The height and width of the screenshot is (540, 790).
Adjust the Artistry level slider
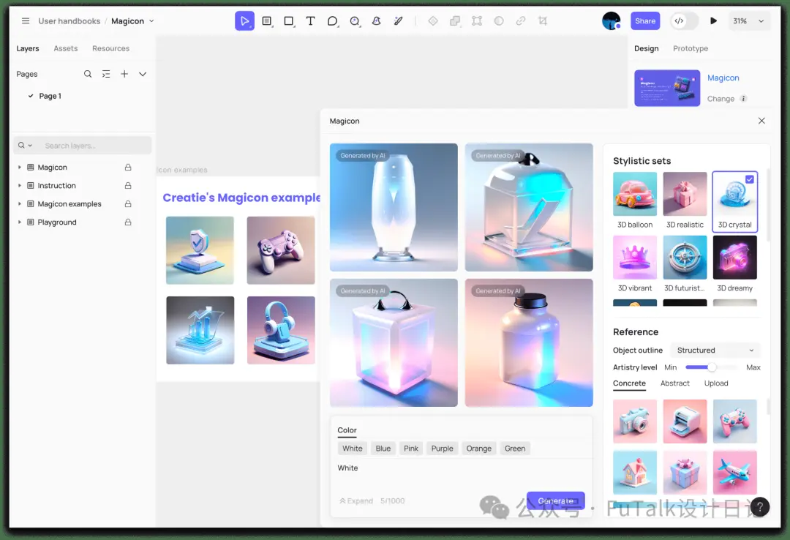712,367
